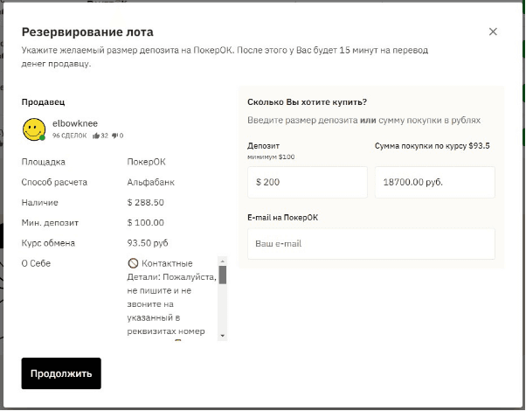
Task: Open seller elbowknee's profile name
Action: click(75, 123)
